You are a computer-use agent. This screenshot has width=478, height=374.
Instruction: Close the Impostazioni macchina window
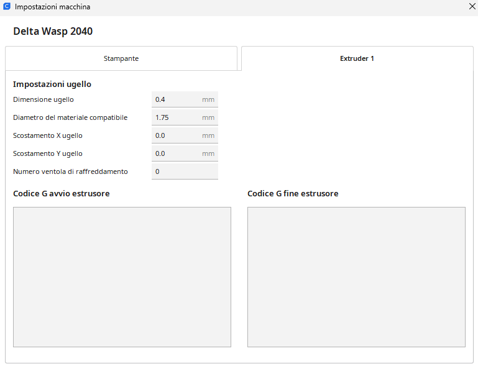(x=472, y=6)
